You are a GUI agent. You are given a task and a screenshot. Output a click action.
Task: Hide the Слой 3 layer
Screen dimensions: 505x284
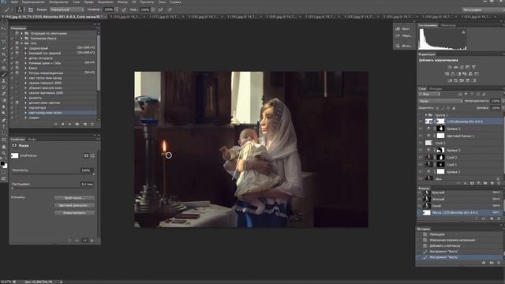(421, 143)
